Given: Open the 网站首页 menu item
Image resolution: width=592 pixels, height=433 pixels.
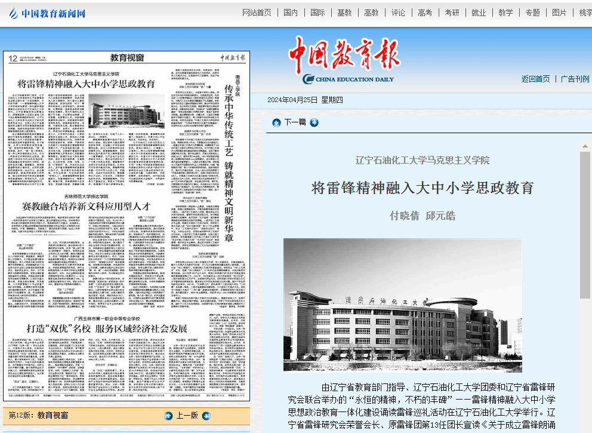Looking at the screenshot, I should [257, 13].
